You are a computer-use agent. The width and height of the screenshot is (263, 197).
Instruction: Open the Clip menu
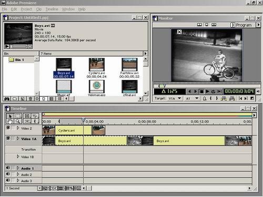point(39,9)
